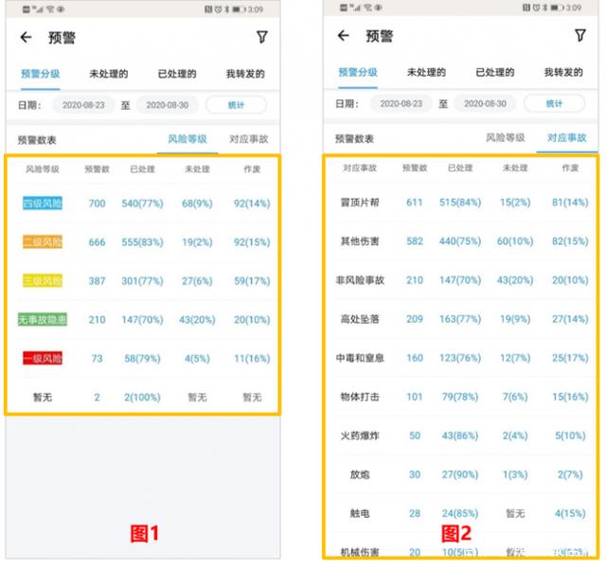Image resolution: width=606 pixels, height=567 pixels.
Task: Open the filter funnel icon on left screen
Action: [x=262, y=38]
